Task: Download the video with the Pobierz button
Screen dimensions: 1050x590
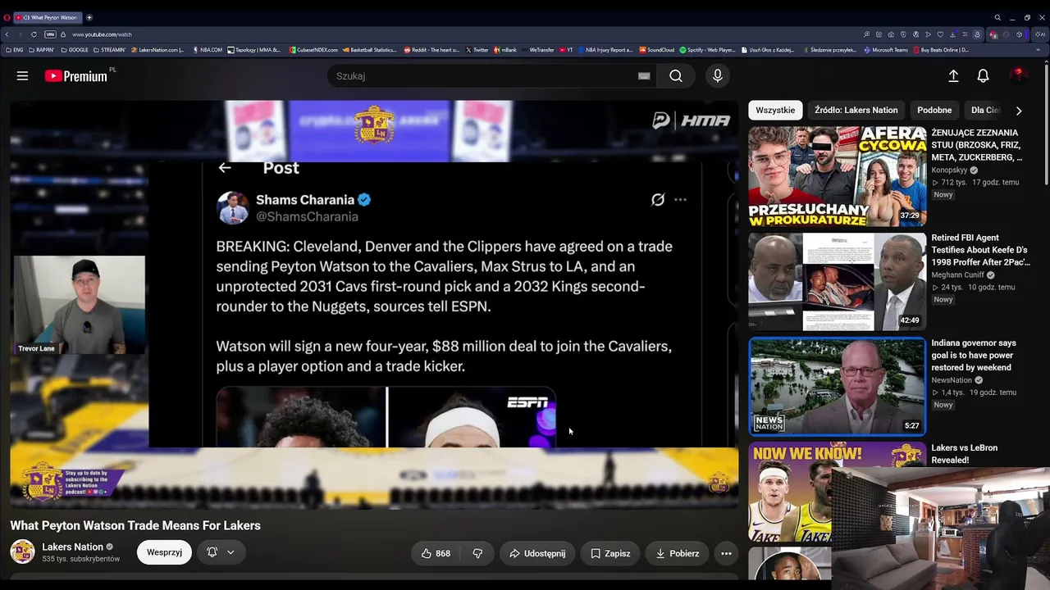Action: click(678, 553)
